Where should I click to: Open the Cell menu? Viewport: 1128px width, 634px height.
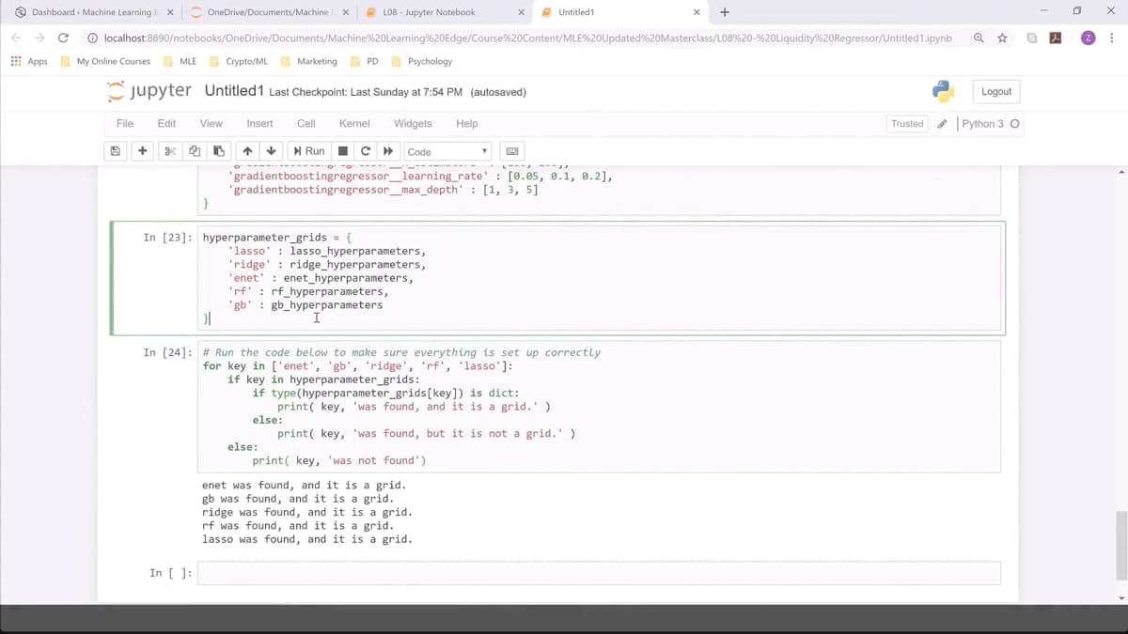(x=306, y=123)
